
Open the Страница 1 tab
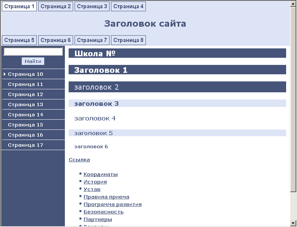pyautogui.click(x=19, y=6)
